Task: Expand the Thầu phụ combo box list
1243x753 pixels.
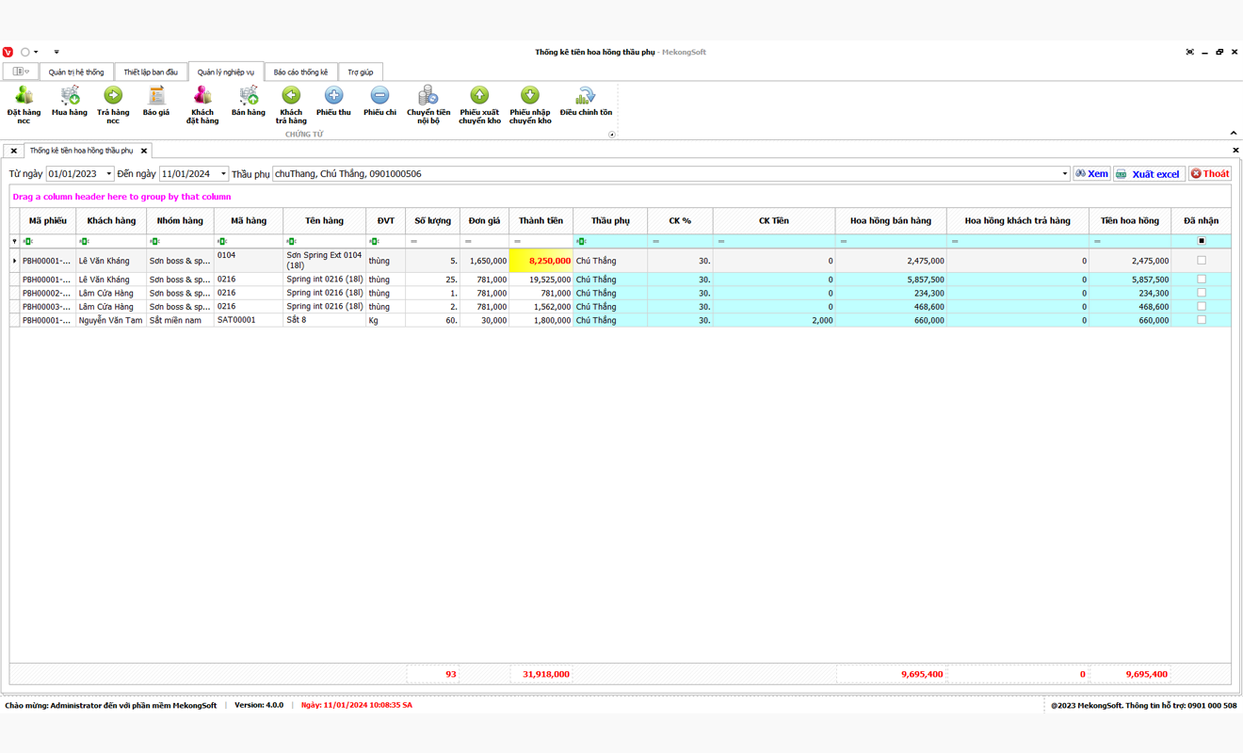Action: coord(1064,174)
